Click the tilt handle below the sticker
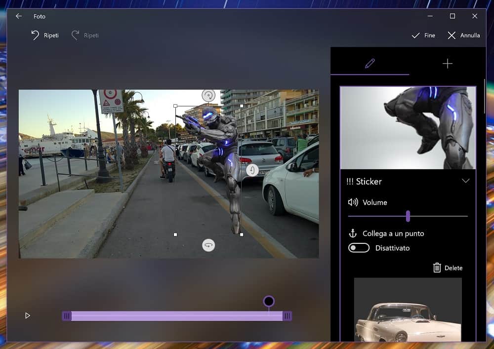 (x=208, y=245)
